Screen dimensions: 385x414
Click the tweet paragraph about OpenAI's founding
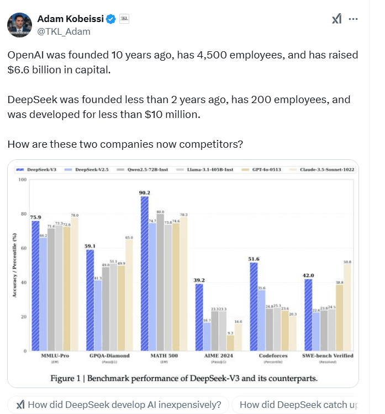182,61
